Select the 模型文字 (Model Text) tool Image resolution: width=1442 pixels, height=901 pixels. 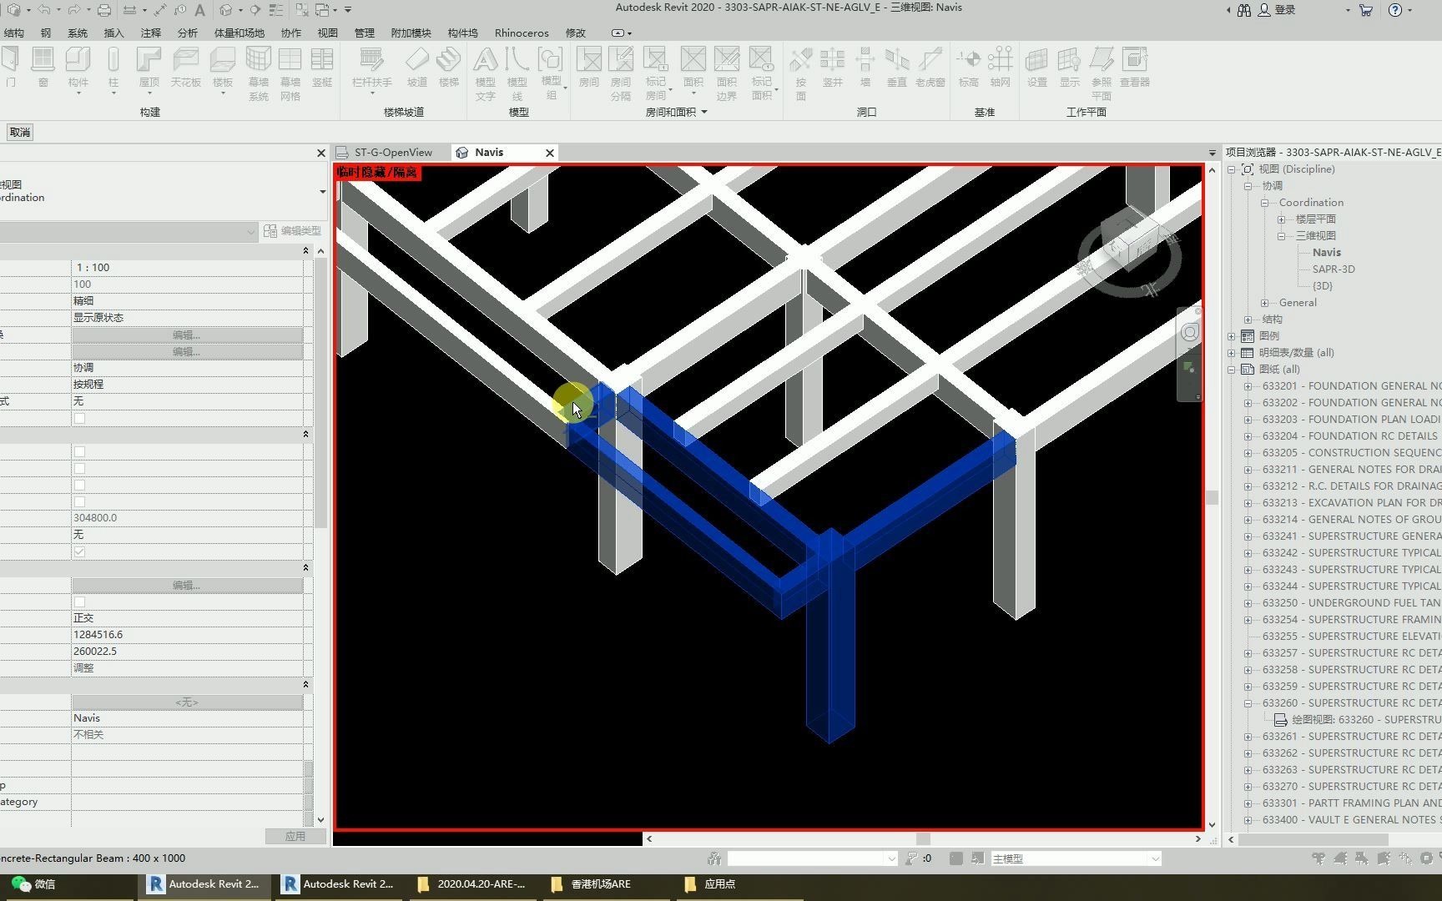pyautogui.click(x=486, y=71)
